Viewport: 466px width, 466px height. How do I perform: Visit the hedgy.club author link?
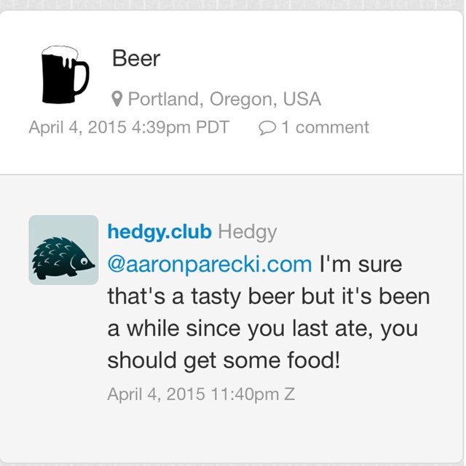(159, 232)
